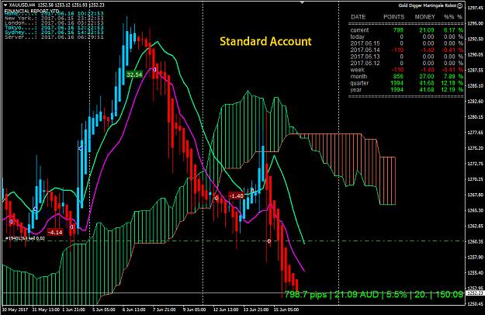Image resolution: width=485 pixels, height=315 pixels.
Task: Click the 1270.25 price scale label
Action: pos(476,179)
